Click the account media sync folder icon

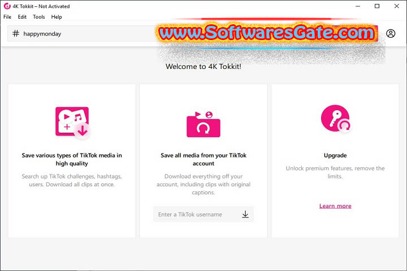point(203,124)
